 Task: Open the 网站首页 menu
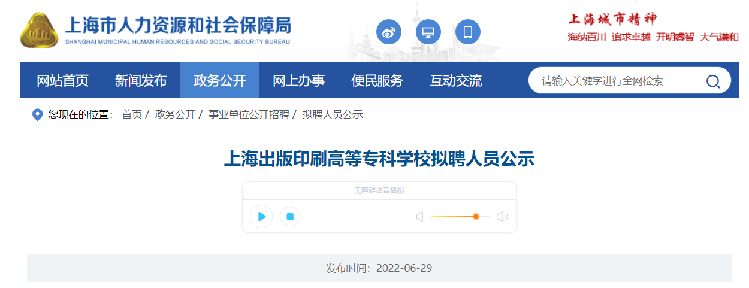62,81
